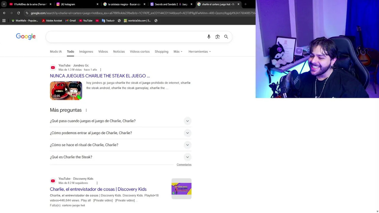Expand '¿Qué pasa cuando juegas el juego de Charlie' question
Viewport: 379px width, 213px height.
(x=121, y=121)
